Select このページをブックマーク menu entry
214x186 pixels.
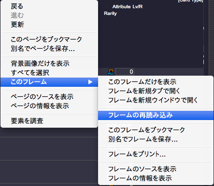point(49,40)
